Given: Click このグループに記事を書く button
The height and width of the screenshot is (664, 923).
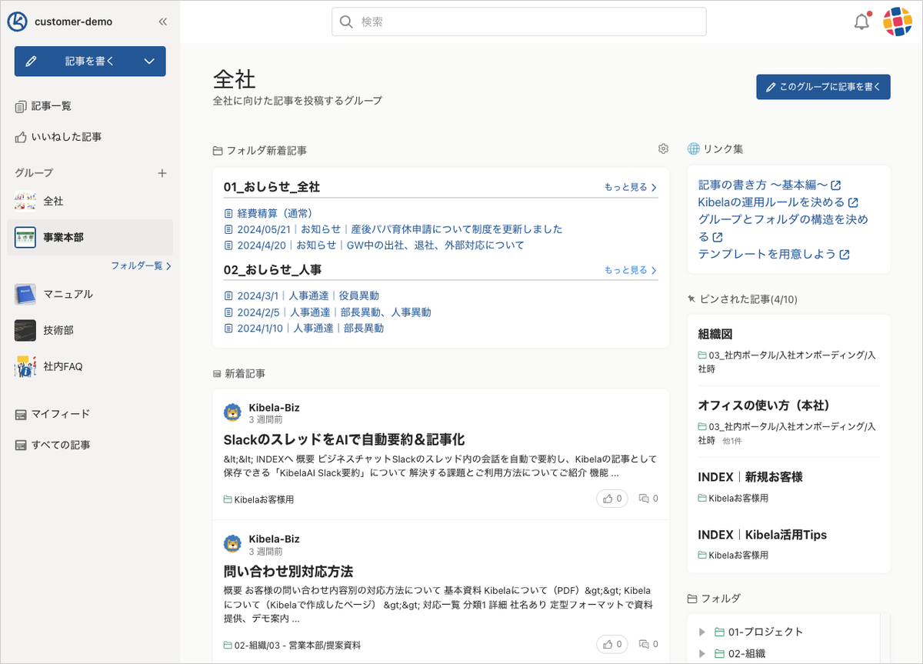Looking at the screenshot, I should [x=823, y=87].
